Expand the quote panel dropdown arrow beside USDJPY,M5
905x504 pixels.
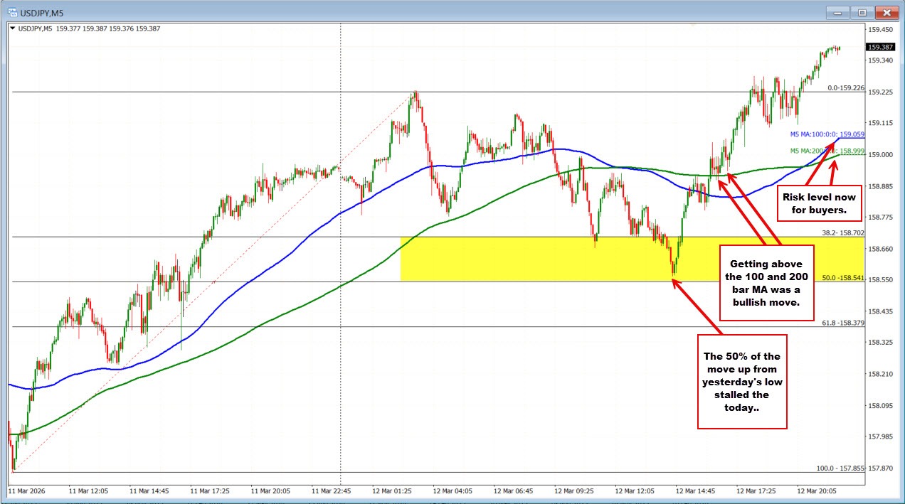[13, 28]
